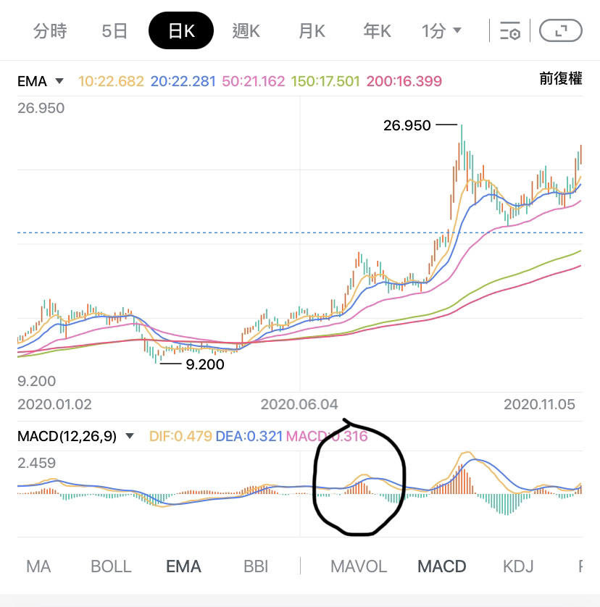Enable the MA overlay indicator

[x=38, y=566]
